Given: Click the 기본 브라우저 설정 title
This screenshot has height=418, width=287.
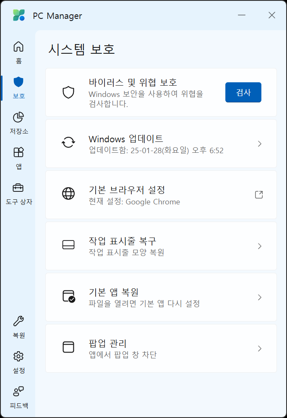Looking at the screenshot, I should point(127,190).
